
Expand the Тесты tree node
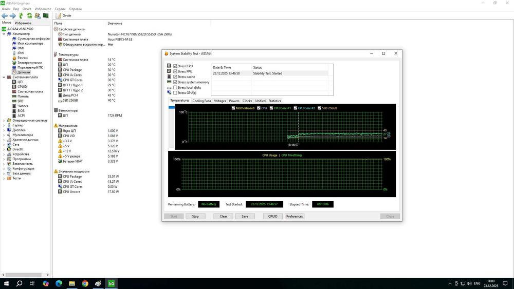click(x=4, y=178)
